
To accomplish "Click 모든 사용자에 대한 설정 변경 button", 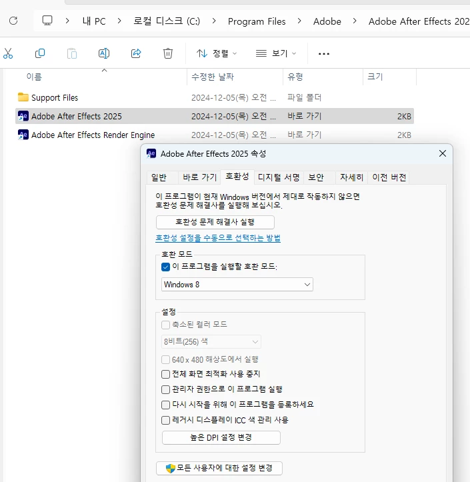I will [219, 468].
